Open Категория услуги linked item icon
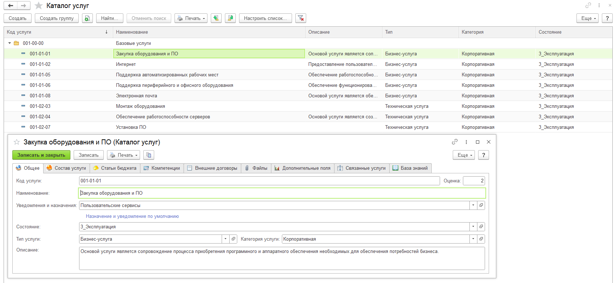This screenshot has width=616, height=283. tap(481, 239)
